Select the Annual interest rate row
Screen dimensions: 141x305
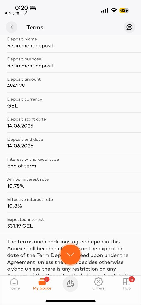(x=70, y=183)
